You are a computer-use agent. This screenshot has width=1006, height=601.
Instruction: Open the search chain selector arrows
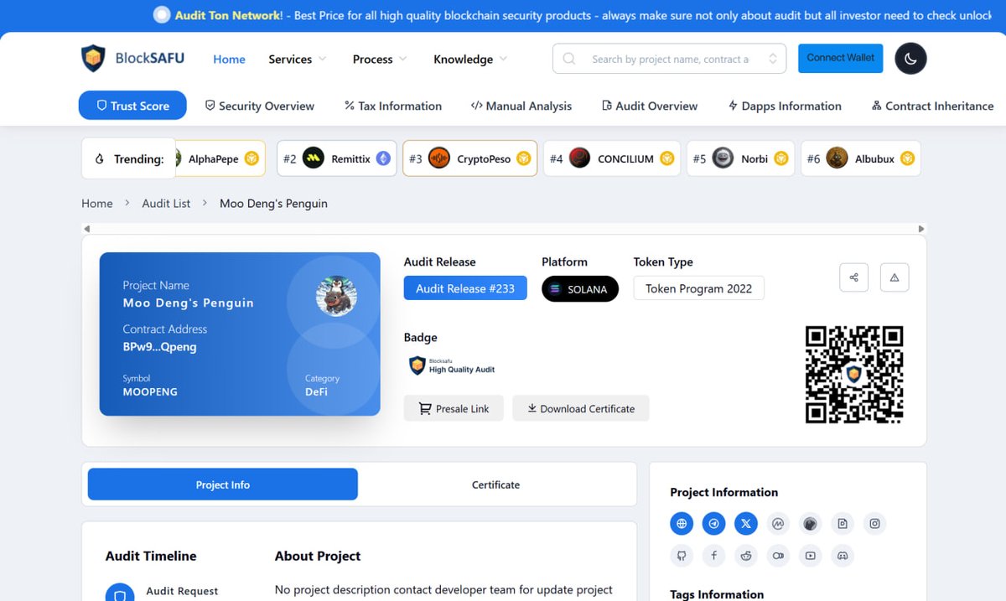773,59
